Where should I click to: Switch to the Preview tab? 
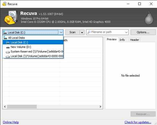click(112, 40)
